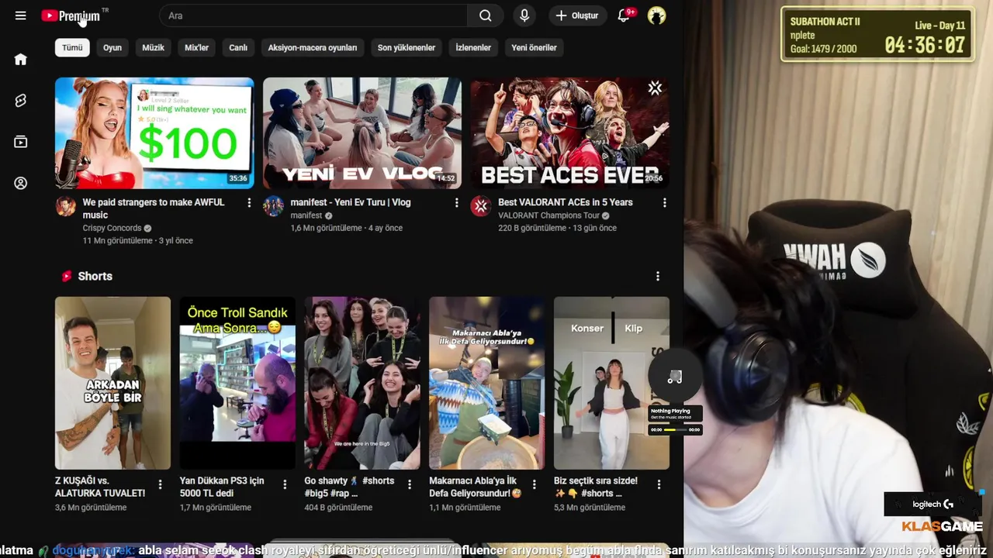Image resolution: width=993 pixels, height=558 pixels.
Task: Open Crispy Concords channel name
Action: [x=112, y=228]
